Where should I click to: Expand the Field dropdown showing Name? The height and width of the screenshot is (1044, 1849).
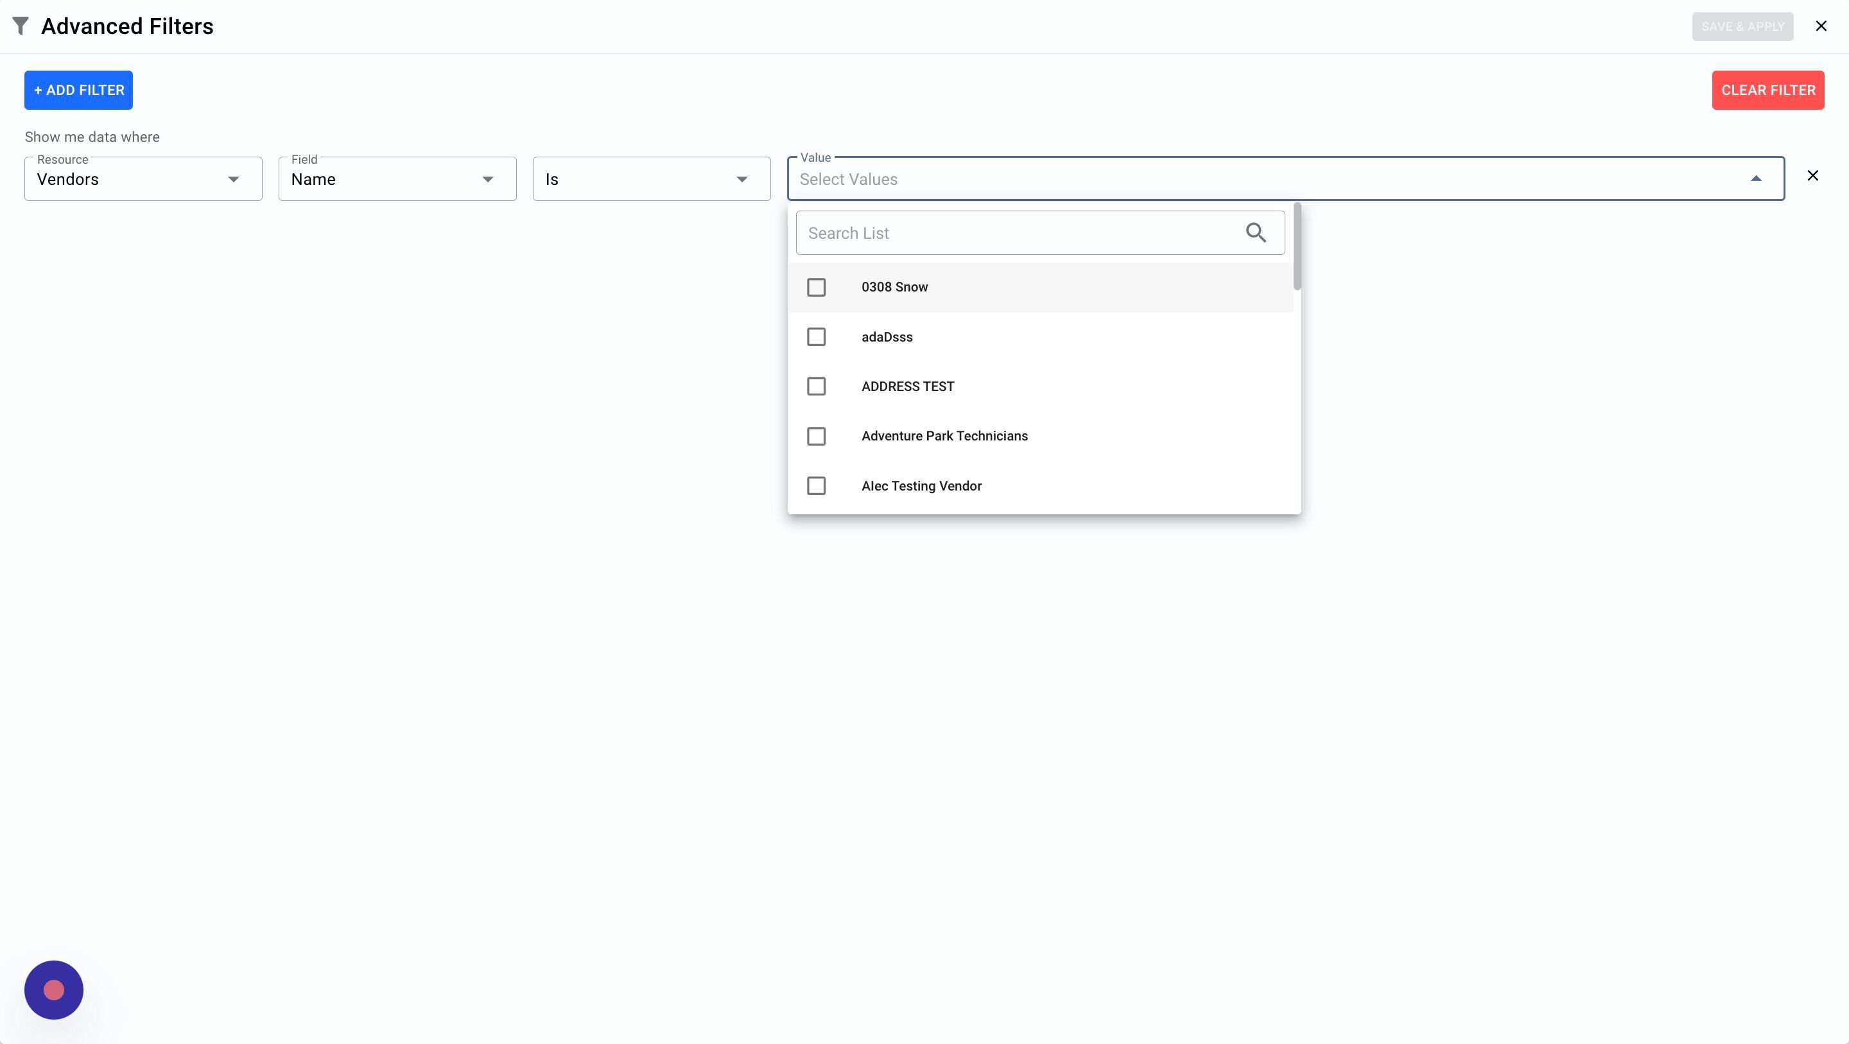click(x=397, y=178)
